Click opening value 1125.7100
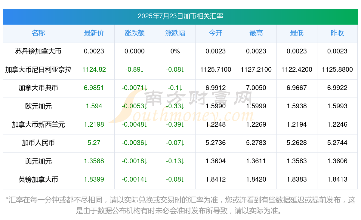The height and width of the screenshot is (220, 361). pos(216,70)
